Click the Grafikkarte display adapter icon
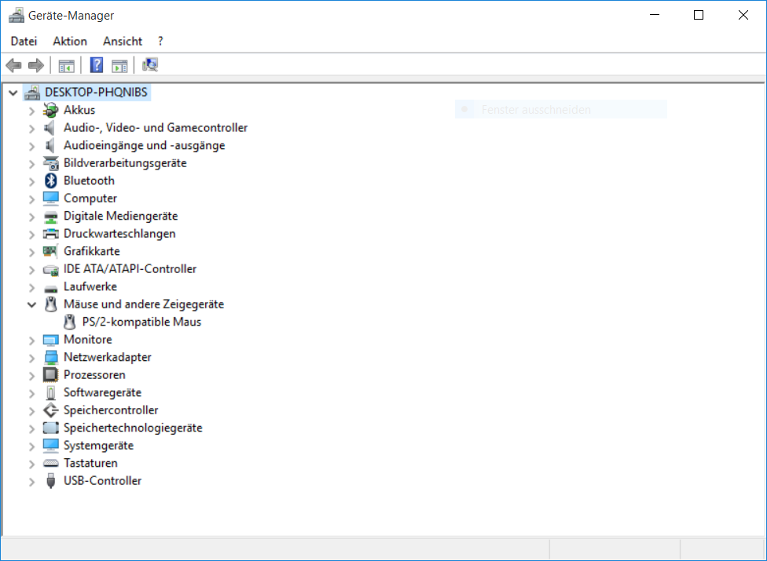The width and height of the screenshot is (767, 561). 50,251
